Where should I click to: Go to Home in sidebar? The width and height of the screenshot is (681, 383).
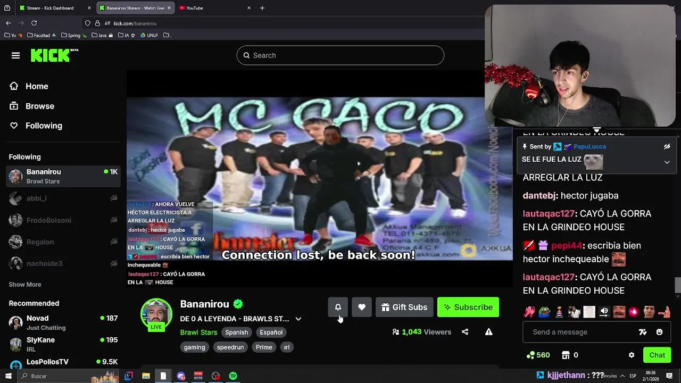37,86
